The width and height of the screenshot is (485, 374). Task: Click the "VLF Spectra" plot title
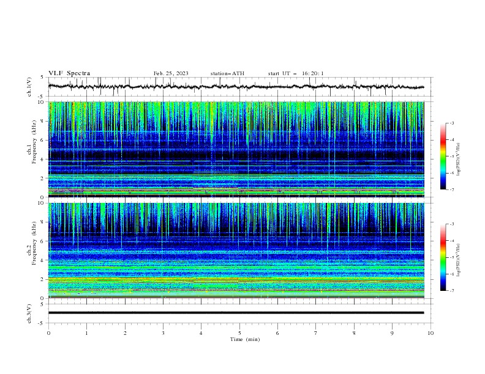pyautogui.click(x=69, y=73)
